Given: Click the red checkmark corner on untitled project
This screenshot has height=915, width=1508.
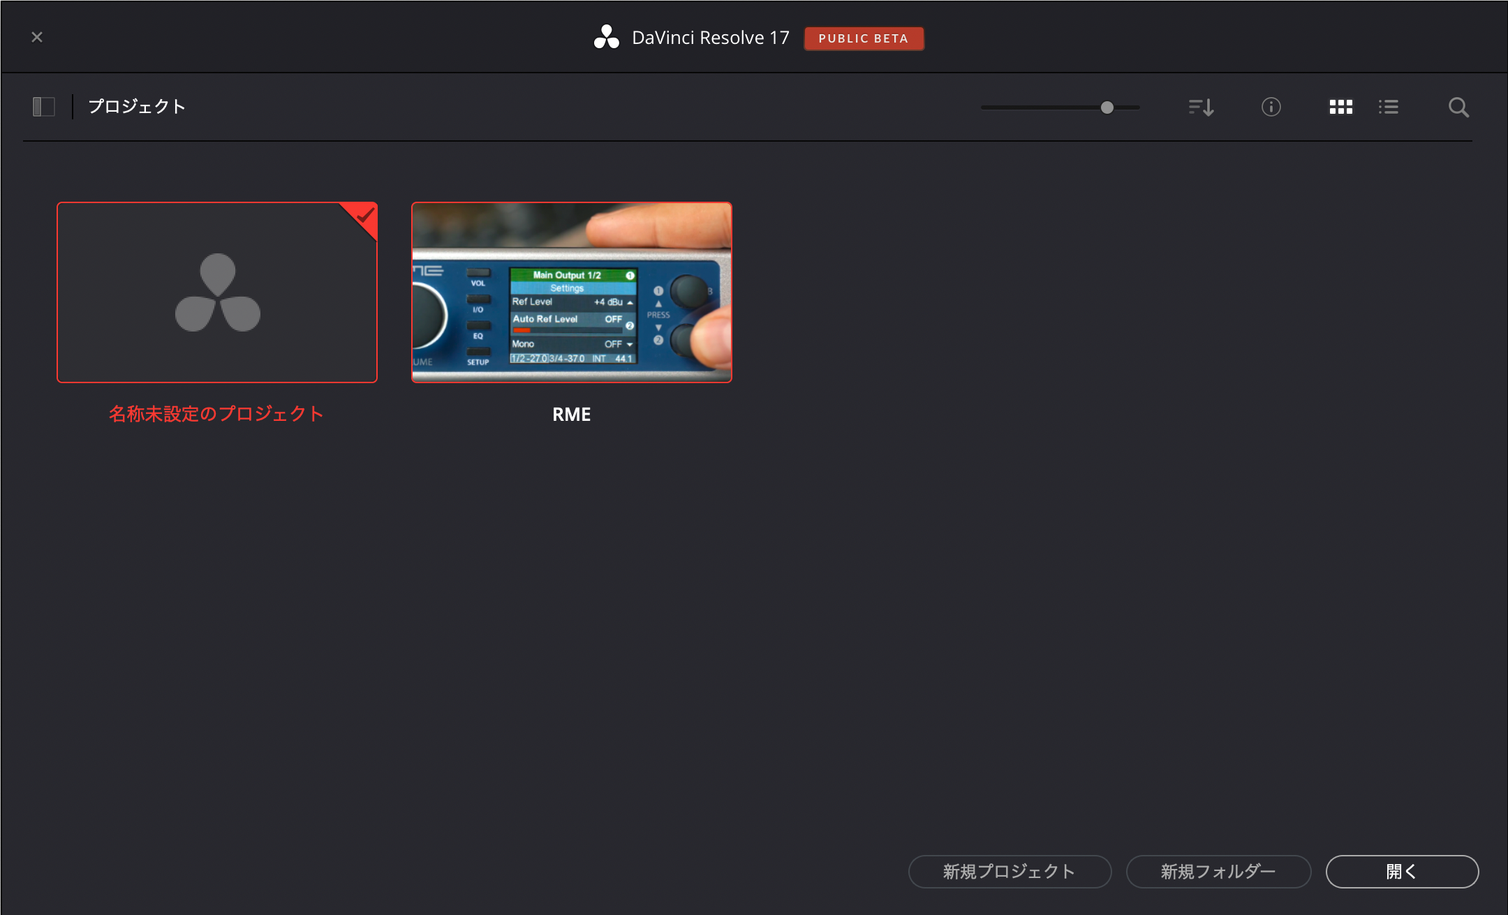Looking at the screenshot, I should [365, 216].
